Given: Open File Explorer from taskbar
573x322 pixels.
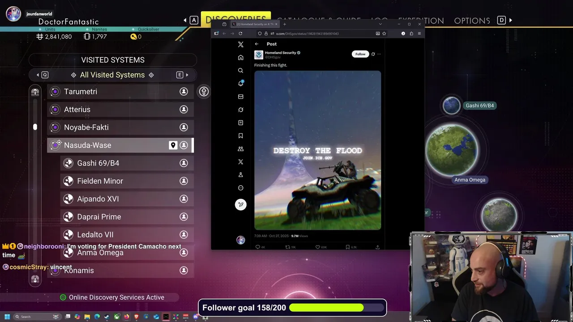Looking at the screenshot, I should click(87, 317).
